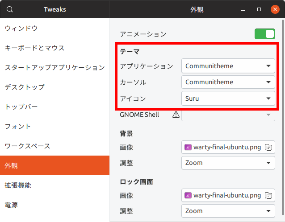Maximize the Tweaks window
The height and width of the screenshot is (222, 285).
(259, 9)
